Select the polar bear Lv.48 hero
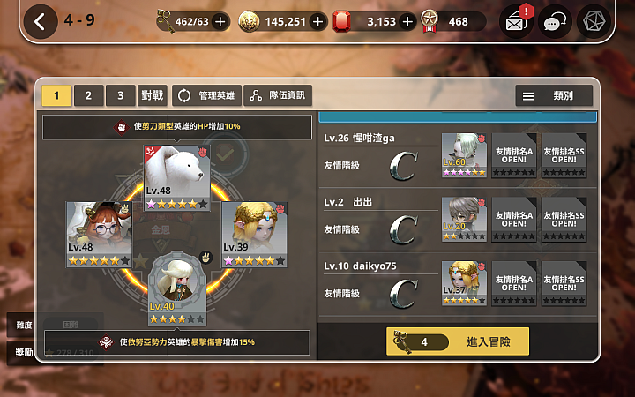Screen dimensions: 635x397 point(177,178)
